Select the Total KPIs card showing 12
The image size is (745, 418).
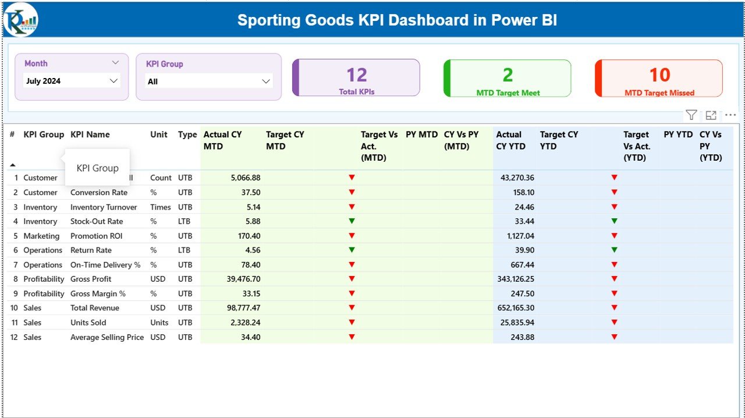[356, 77]
